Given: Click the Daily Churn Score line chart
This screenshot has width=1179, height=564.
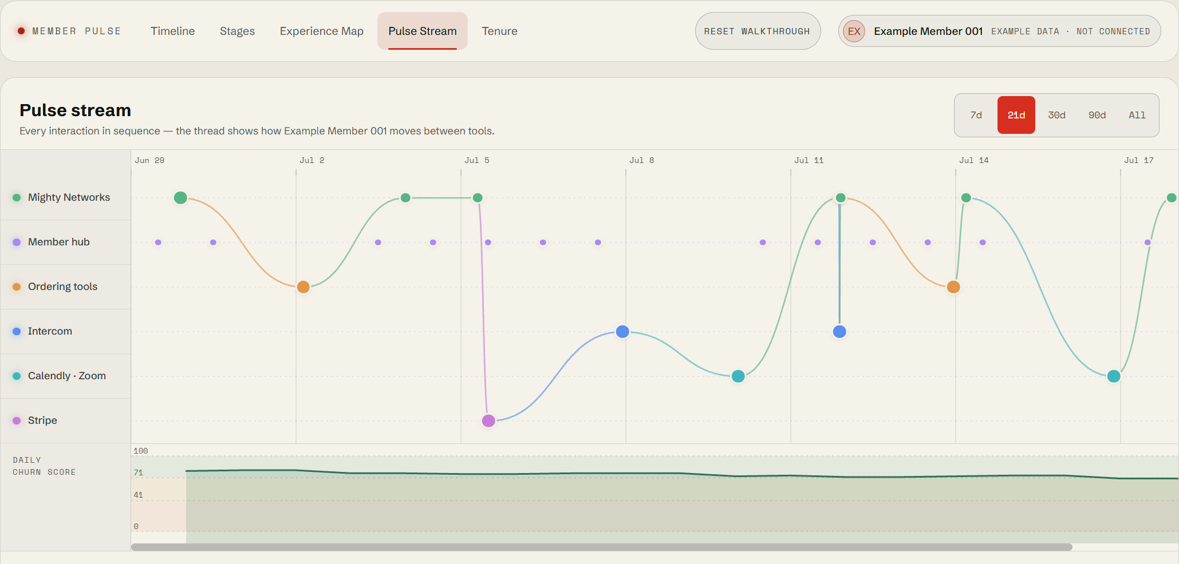Looking at the screenshot, I should click(654, 495).
